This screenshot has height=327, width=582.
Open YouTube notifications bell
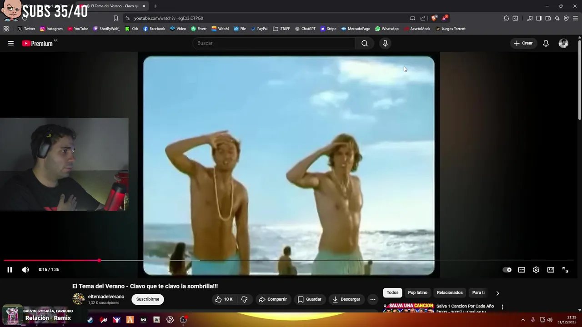coord(546,43)
